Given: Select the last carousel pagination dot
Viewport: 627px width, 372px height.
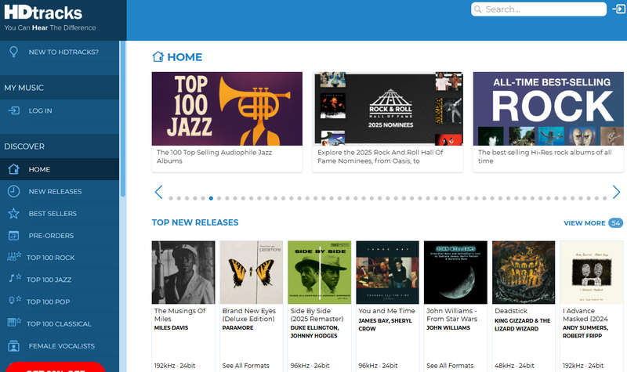Looking at the screenshot, I should (604, 198).
